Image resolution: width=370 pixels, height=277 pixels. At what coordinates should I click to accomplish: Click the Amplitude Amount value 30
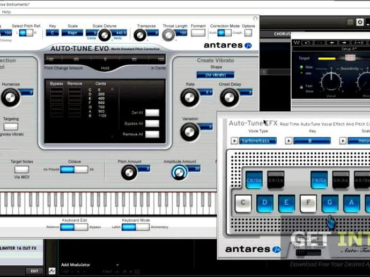(195, 168)
